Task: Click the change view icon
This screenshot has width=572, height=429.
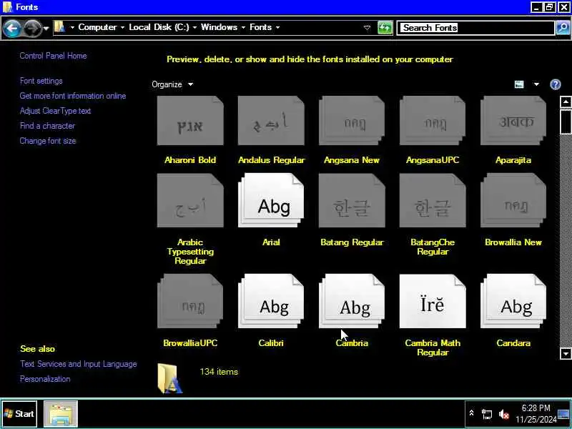Action: [x=519, y=84]
